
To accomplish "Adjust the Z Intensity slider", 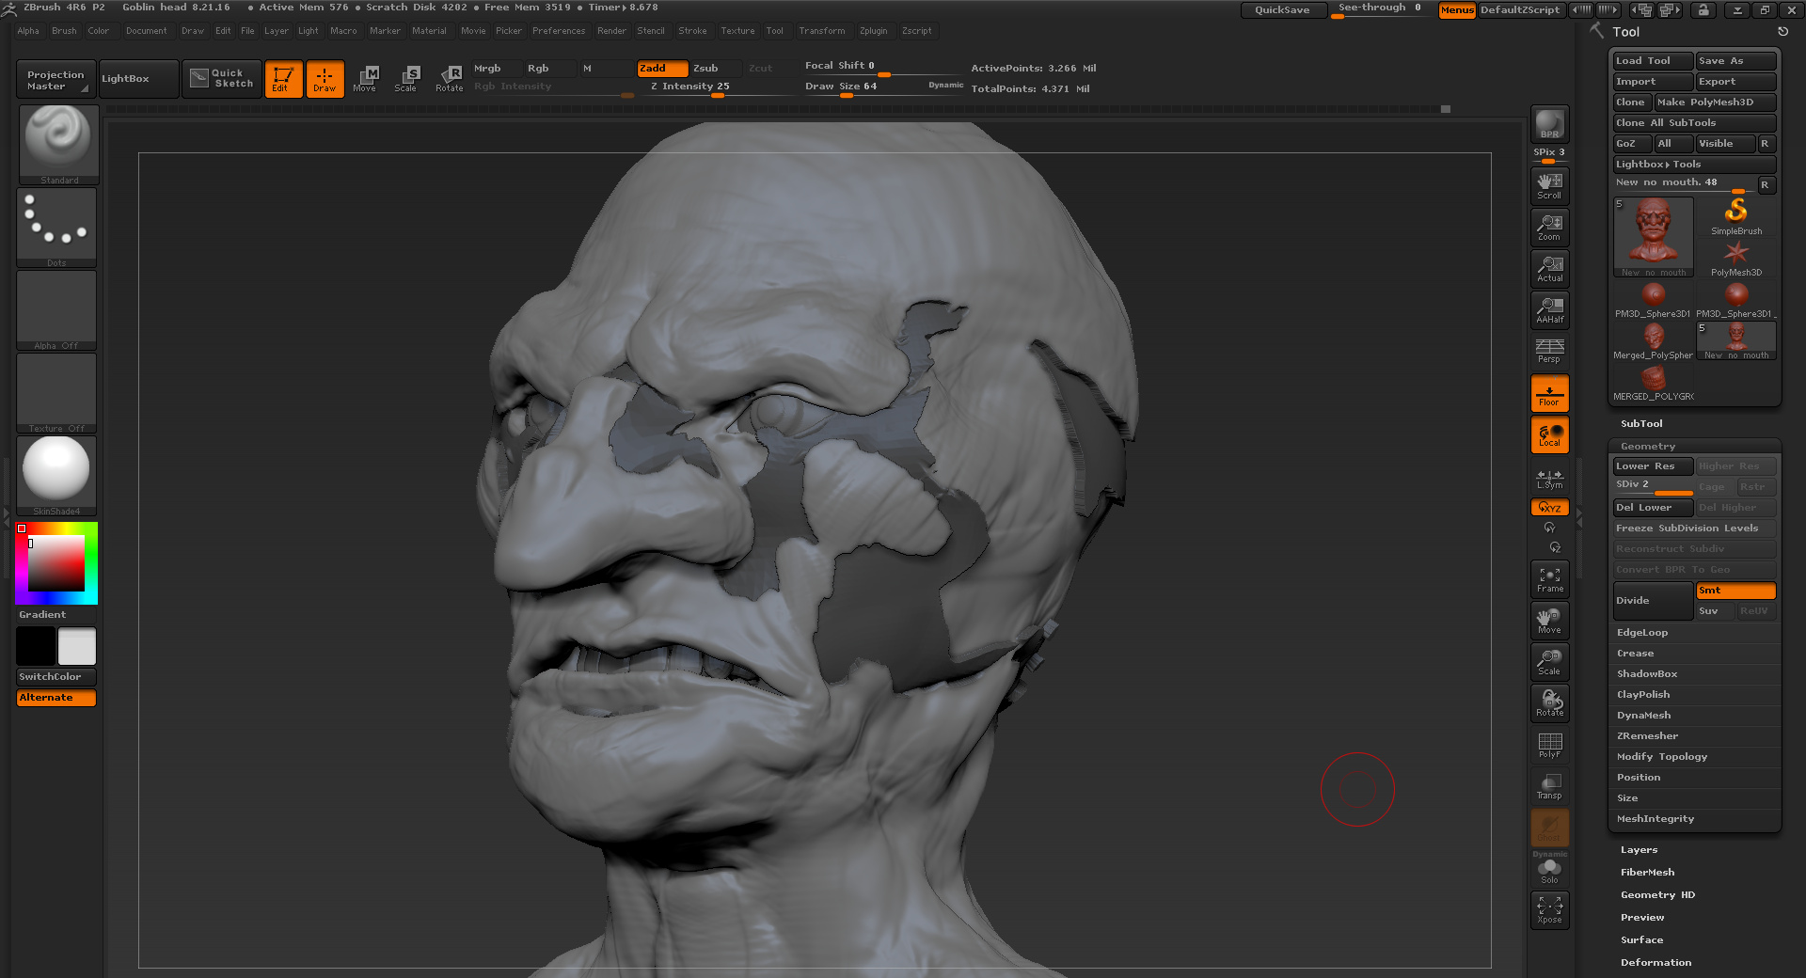I will point(719,87).
